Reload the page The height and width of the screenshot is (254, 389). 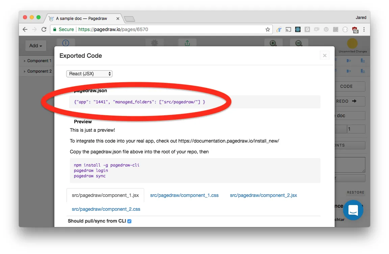click(x=44, y=29)
